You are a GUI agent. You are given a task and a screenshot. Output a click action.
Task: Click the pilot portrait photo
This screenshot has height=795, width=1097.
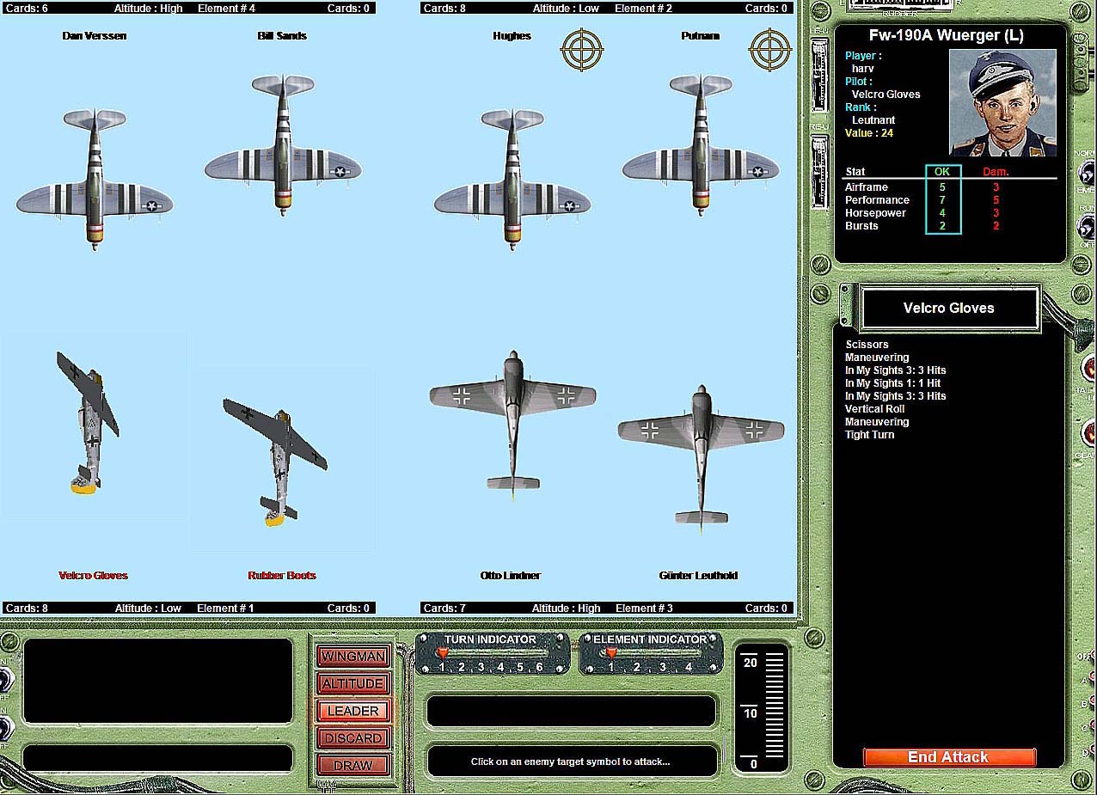[1002, 102]
